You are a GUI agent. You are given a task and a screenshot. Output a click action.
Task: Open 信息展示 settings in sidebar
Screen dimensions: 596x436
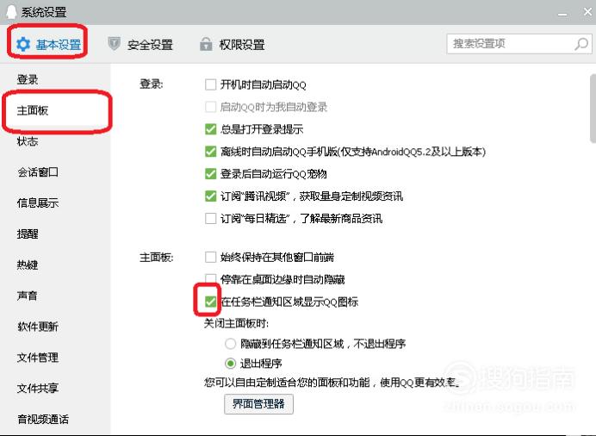point(38,203)
